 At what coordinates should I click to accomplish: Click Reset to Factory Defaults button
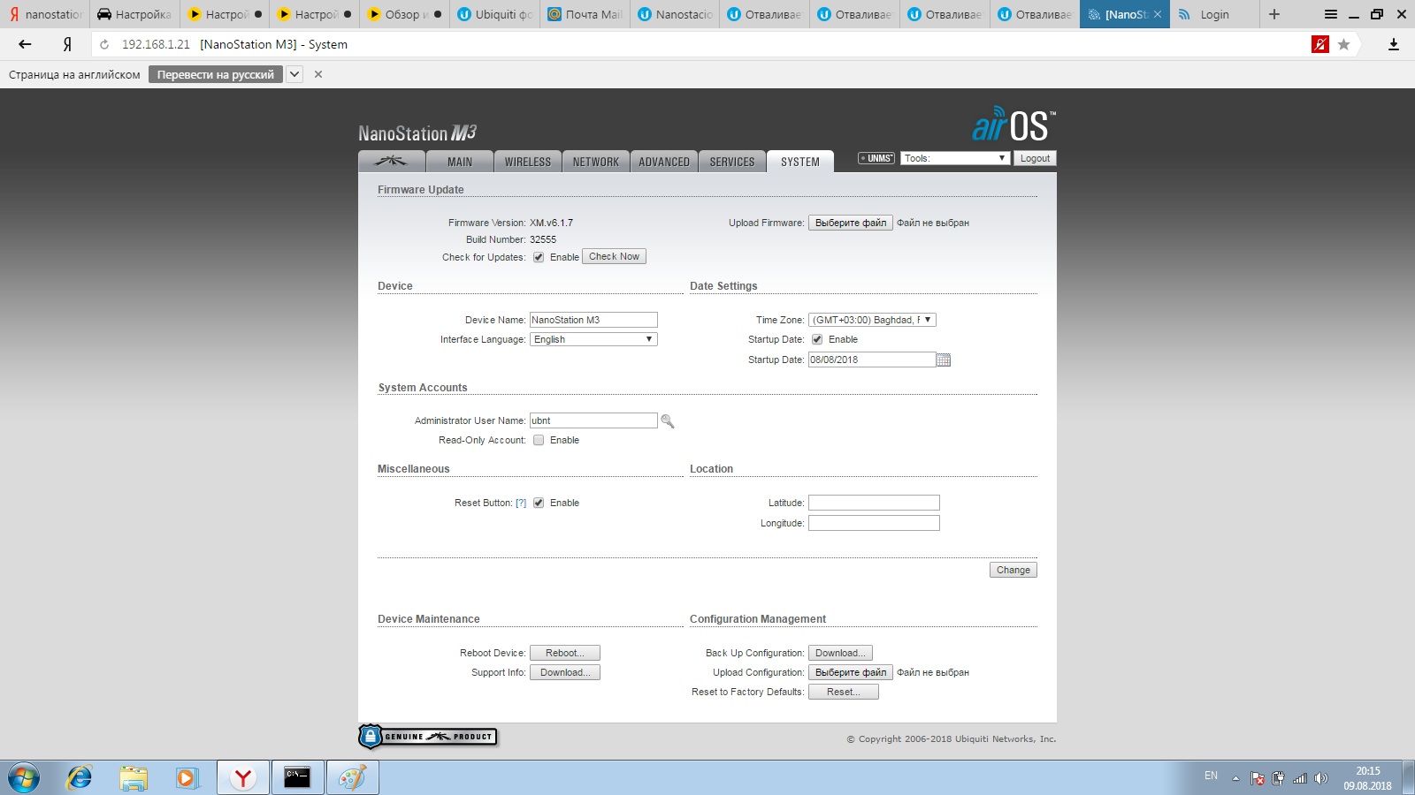coord(844,692)
